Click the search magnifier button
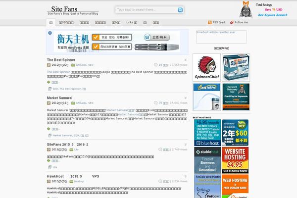 tap(180, 10)
